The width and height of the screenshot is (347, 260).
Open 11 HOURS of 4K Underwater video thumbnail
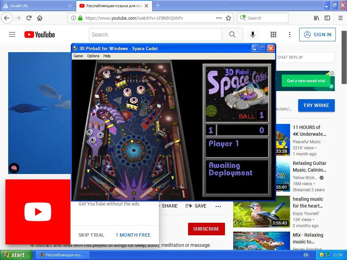click(283, 140)
